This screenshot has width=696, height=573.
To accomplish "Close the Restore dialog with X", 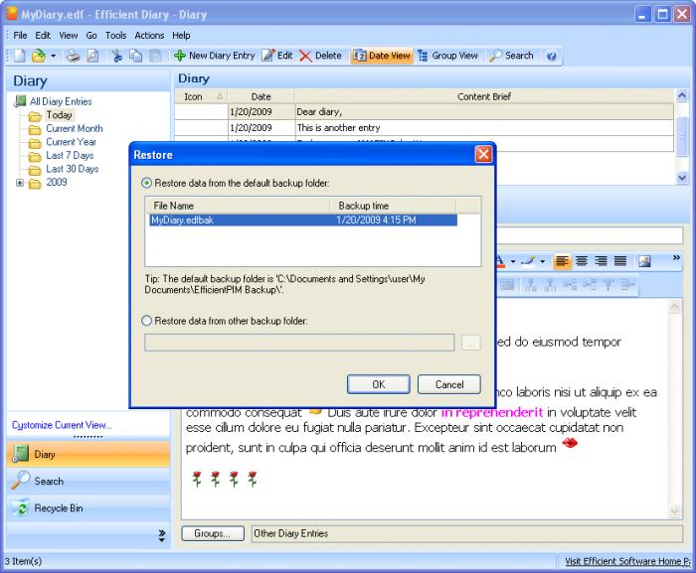I will (483, 155).
